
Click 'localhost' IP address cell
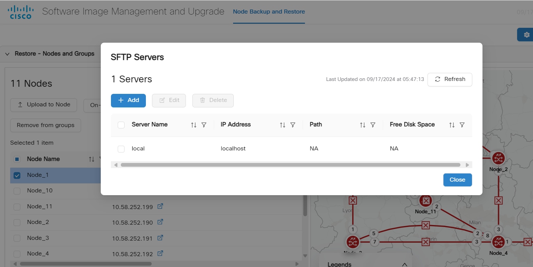point(233,149)
